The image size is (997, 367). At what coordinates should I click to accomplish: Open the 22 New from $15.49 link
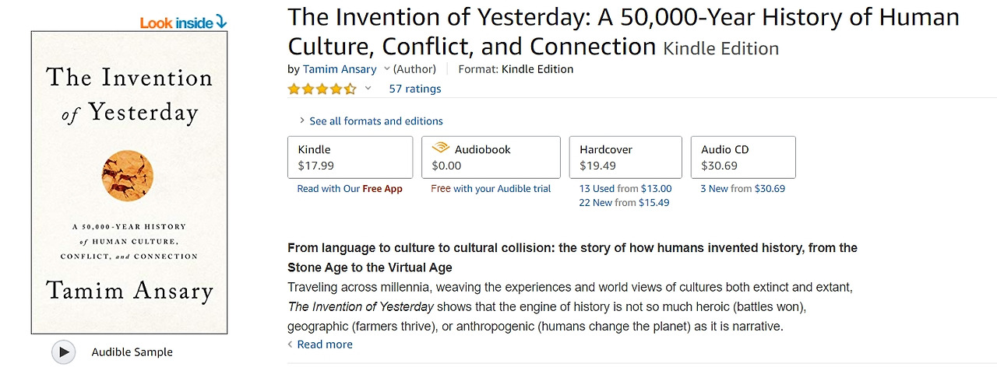(x=624, y=203)
